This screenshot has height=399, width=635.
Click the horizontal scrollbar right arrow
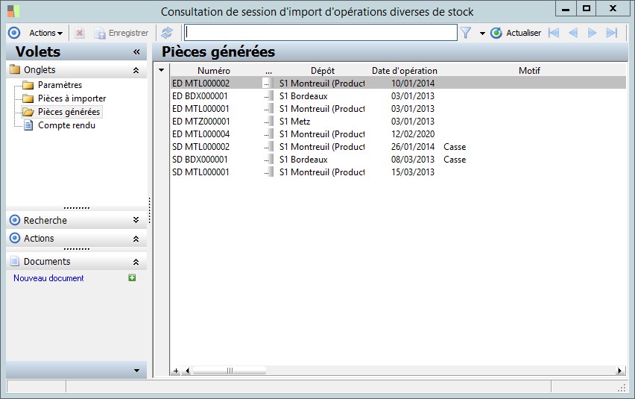[619, 370]
